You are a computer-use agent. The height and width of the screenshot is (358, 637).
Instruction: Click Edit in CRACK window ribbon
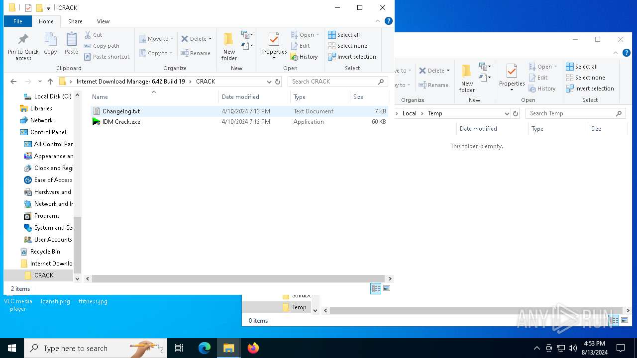click(300, 46)
